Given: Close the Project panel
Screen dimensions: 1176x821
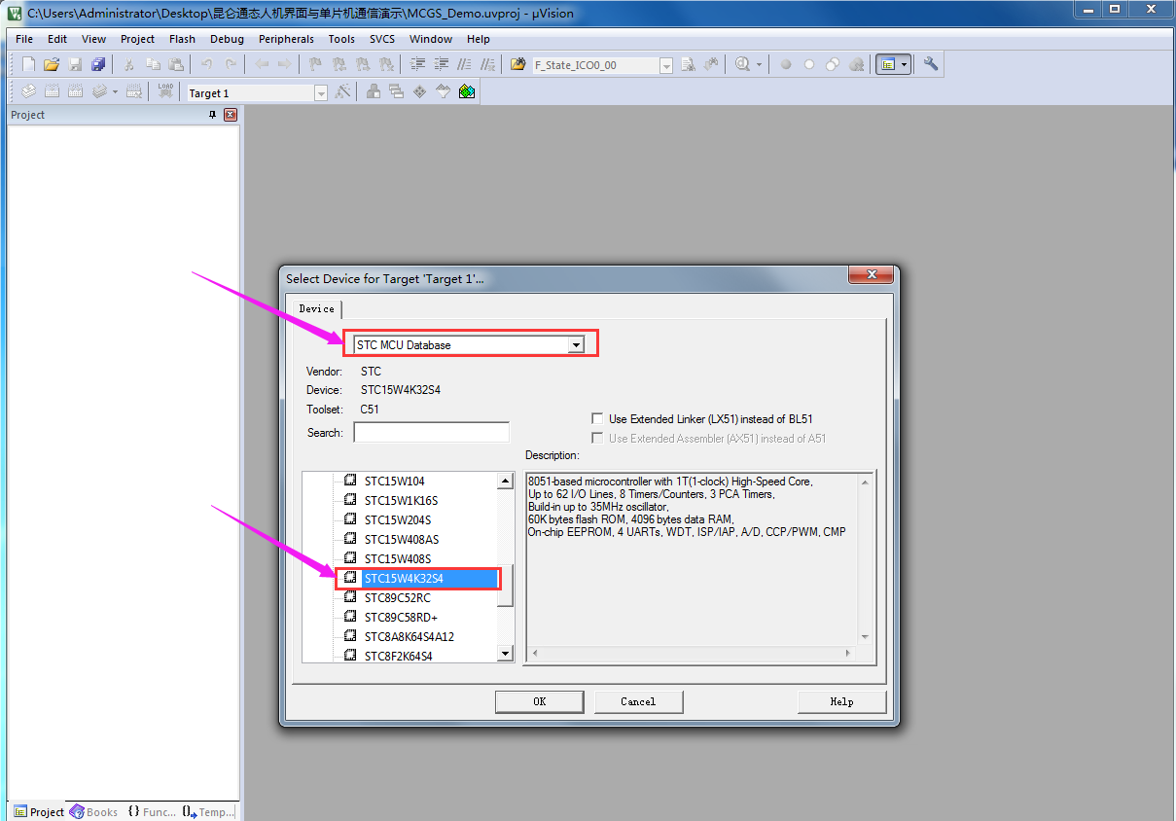Looking at the screenshot, I should click(x=231, y=115).
